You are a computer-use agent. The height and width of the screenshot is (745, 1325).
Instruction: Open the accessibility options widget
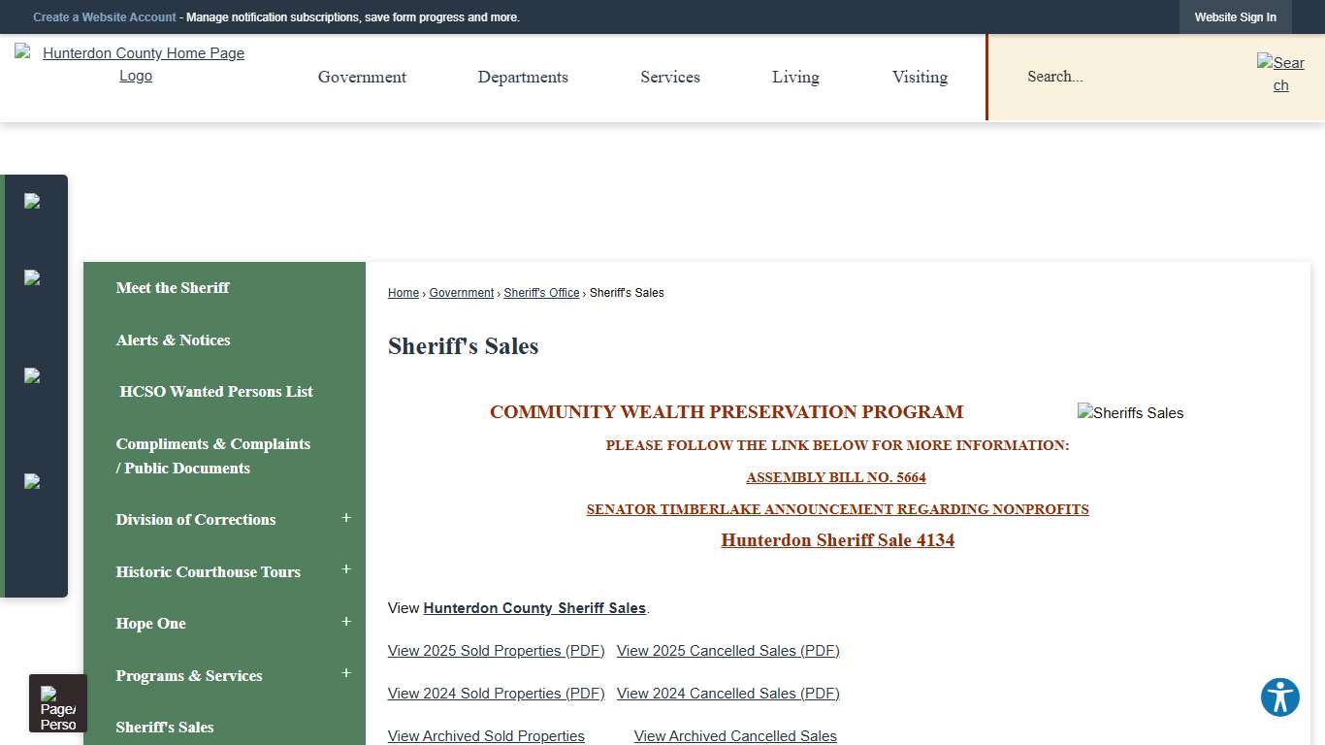click(1279, 696)
